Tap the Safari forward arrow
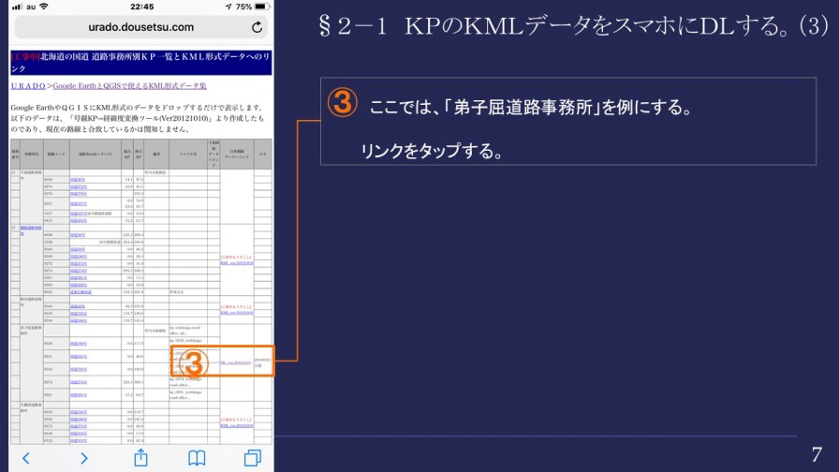The height and width of the screenshot is (472, 839). 83,457
